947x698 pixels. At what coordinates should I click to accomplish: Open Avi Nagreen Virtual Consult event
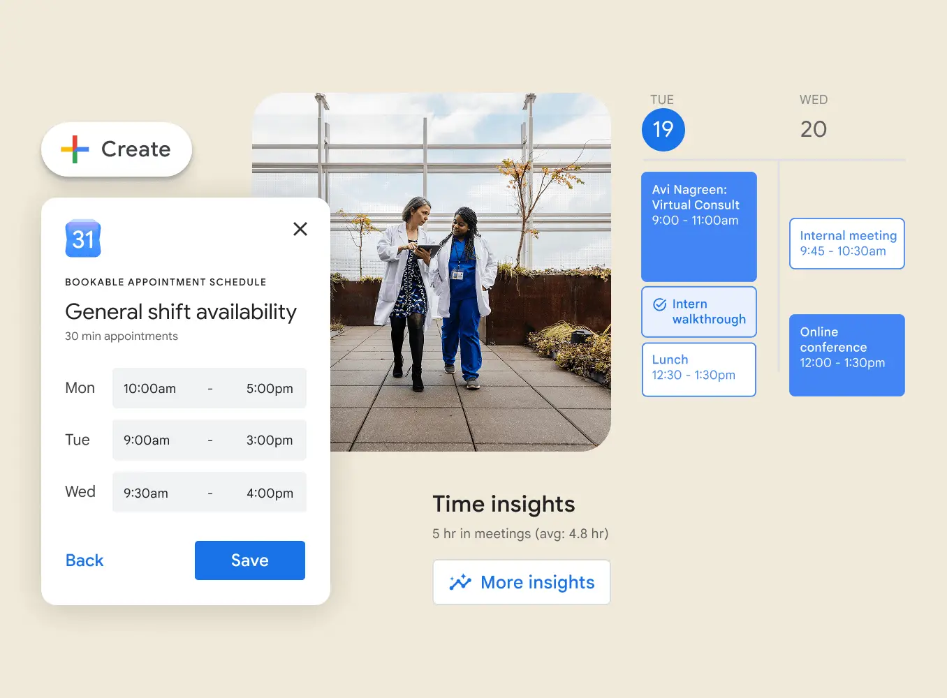[x=699, y=227]
